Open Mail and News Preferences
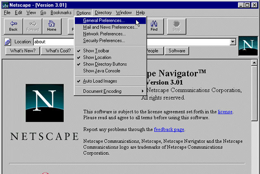This screenshot has width=260, height=174. click(110, 27)
